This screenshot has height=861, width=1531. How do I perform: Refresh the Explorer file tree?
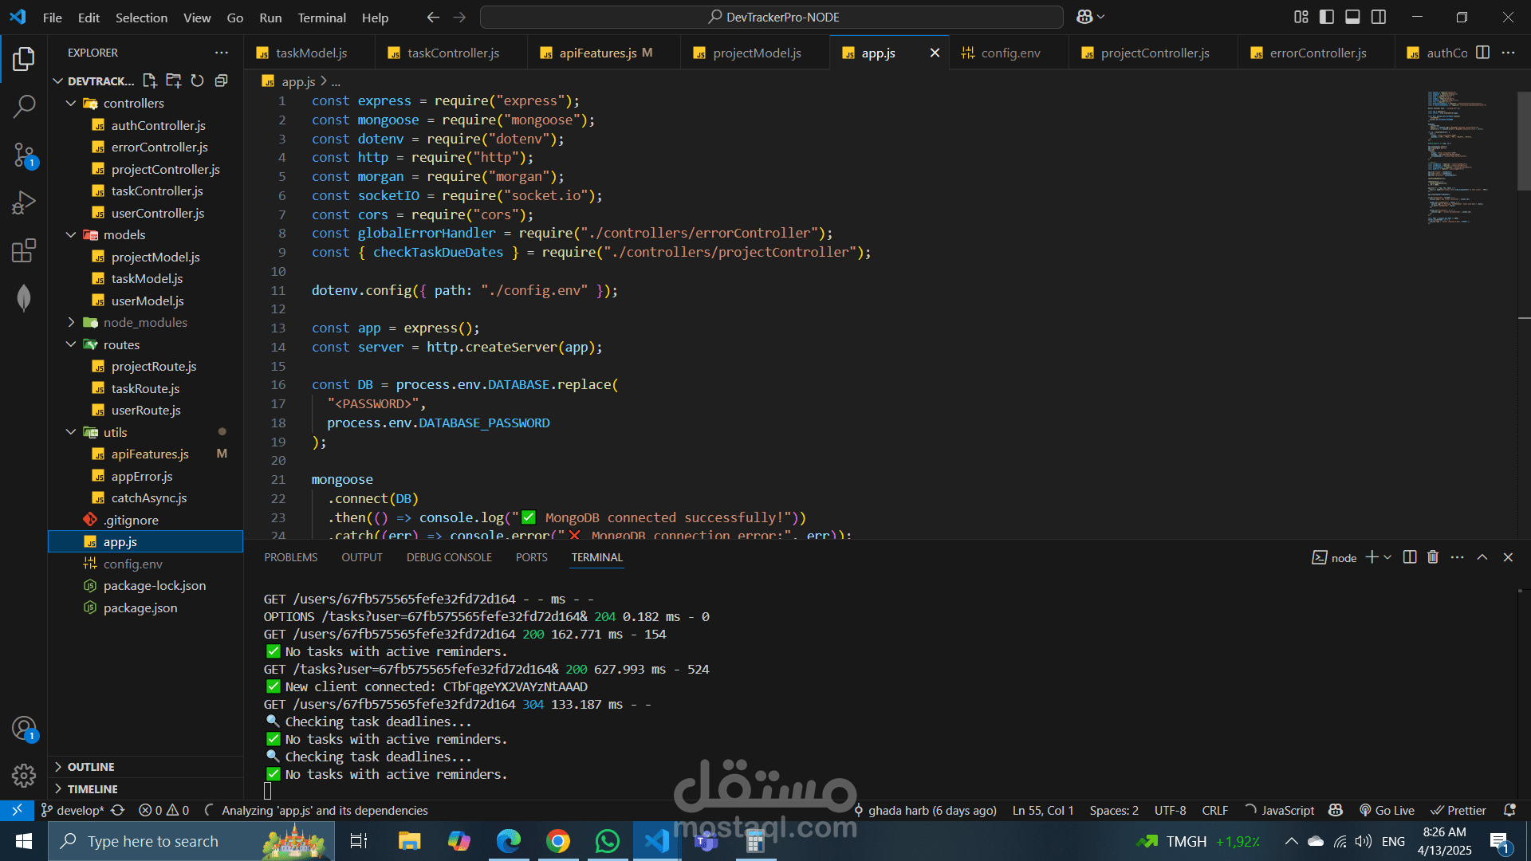[x=197, y=81]
